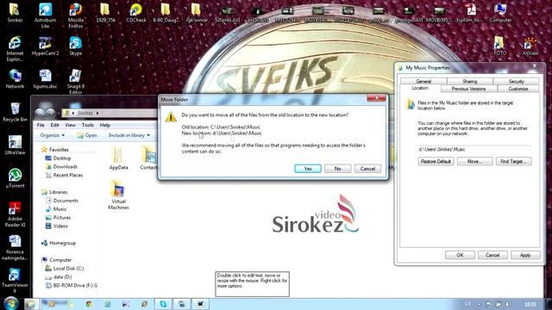Open the File menu in Explorer
Screen dimensions: 552x310
point(41,125)
